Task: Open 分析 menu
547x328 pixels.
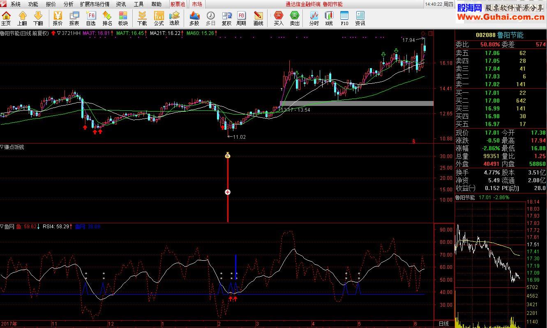Action: tap(68, 4)
